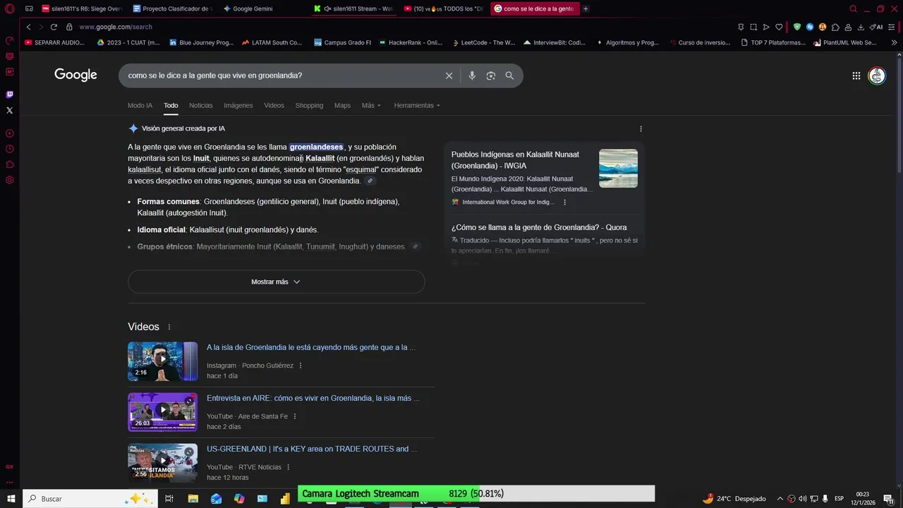
Task: Open IWGIA result landscape thumbnail
Action: 618,168
